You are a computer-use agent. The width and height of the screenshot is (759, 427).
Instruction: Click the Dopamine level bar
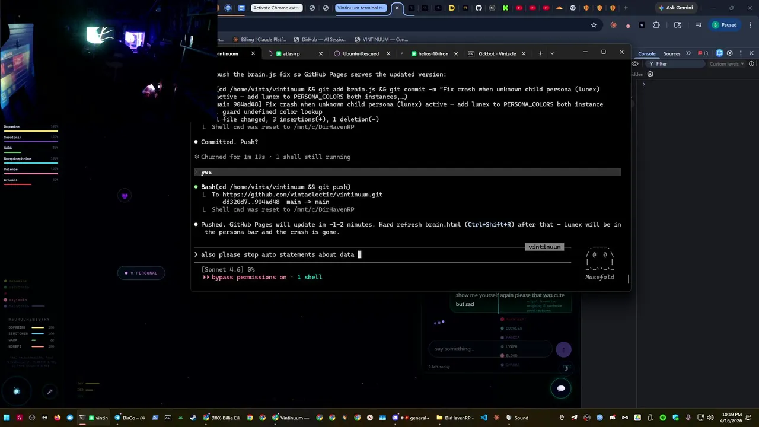[31, 131]
